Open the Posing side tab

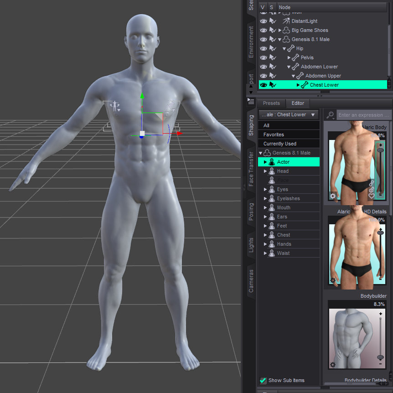tap(251, 211)
